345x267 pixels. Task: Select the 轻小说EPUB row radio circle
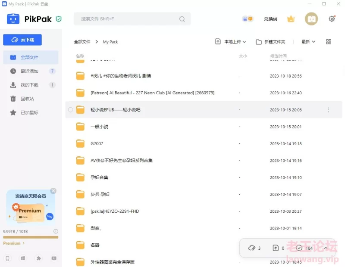(70, 110)
